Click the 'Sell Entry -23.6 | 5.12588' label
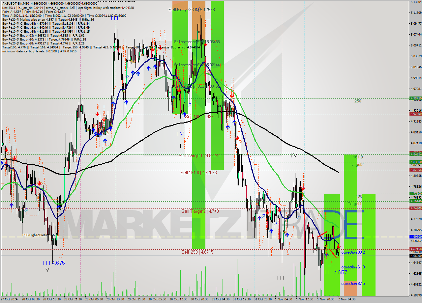The height and width of the screenshot is (303, 422). click(x=192, y=10)
